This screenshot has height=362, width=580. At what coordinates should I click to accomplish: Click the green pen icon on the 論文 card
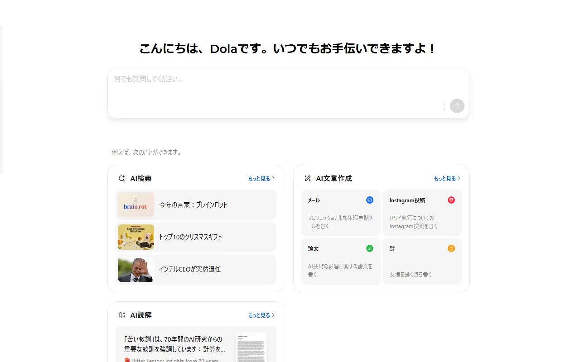pos(370,248)
